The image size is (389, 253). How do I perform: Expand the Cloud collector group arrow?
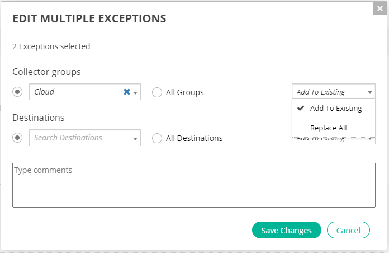click(135, 93)
